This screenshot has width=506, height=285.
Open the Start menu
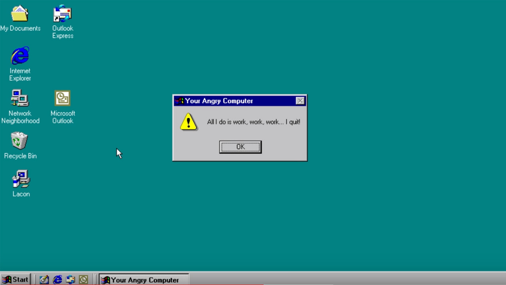click(15, 280)
